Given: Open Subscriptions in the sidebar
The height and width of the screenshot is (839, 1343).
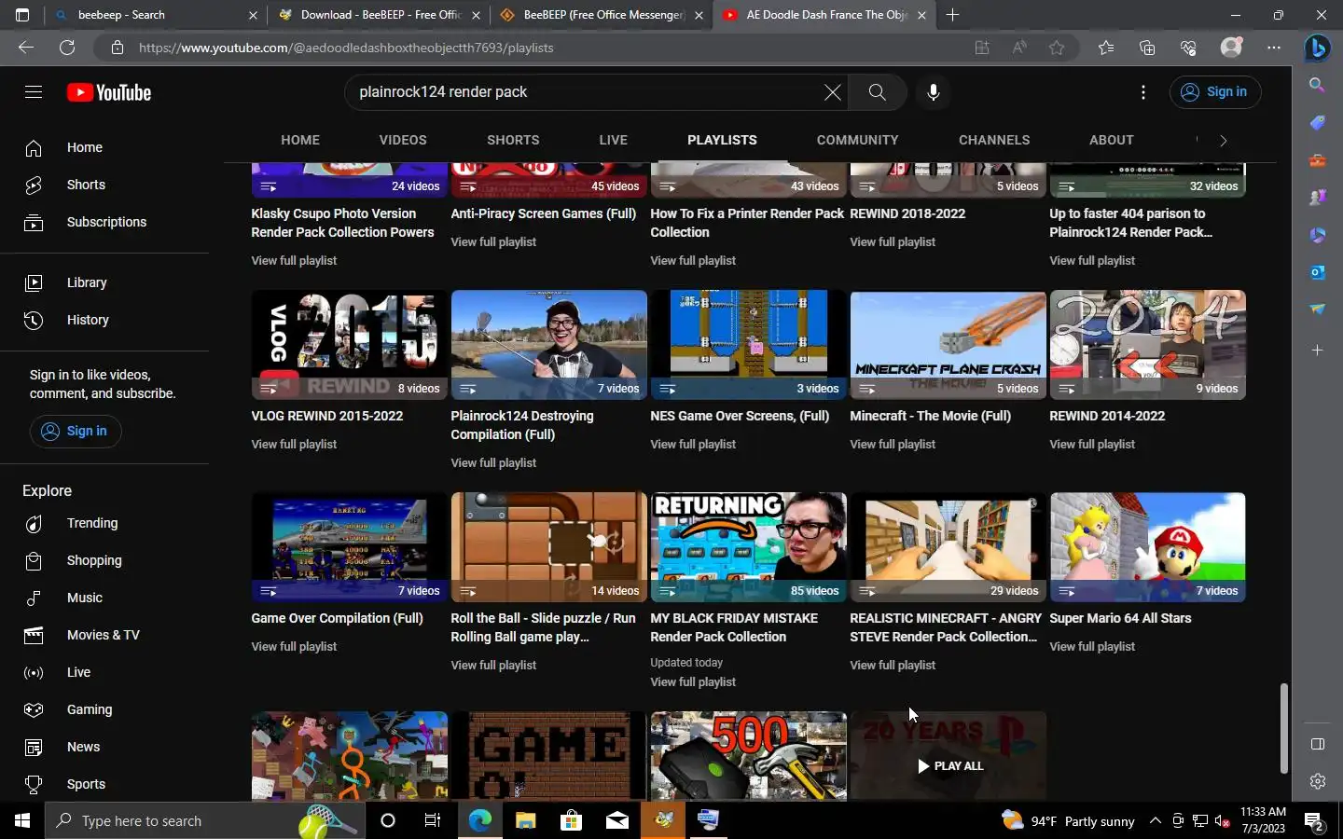Looking at the screenshot, I should click(x=104, y=222).
